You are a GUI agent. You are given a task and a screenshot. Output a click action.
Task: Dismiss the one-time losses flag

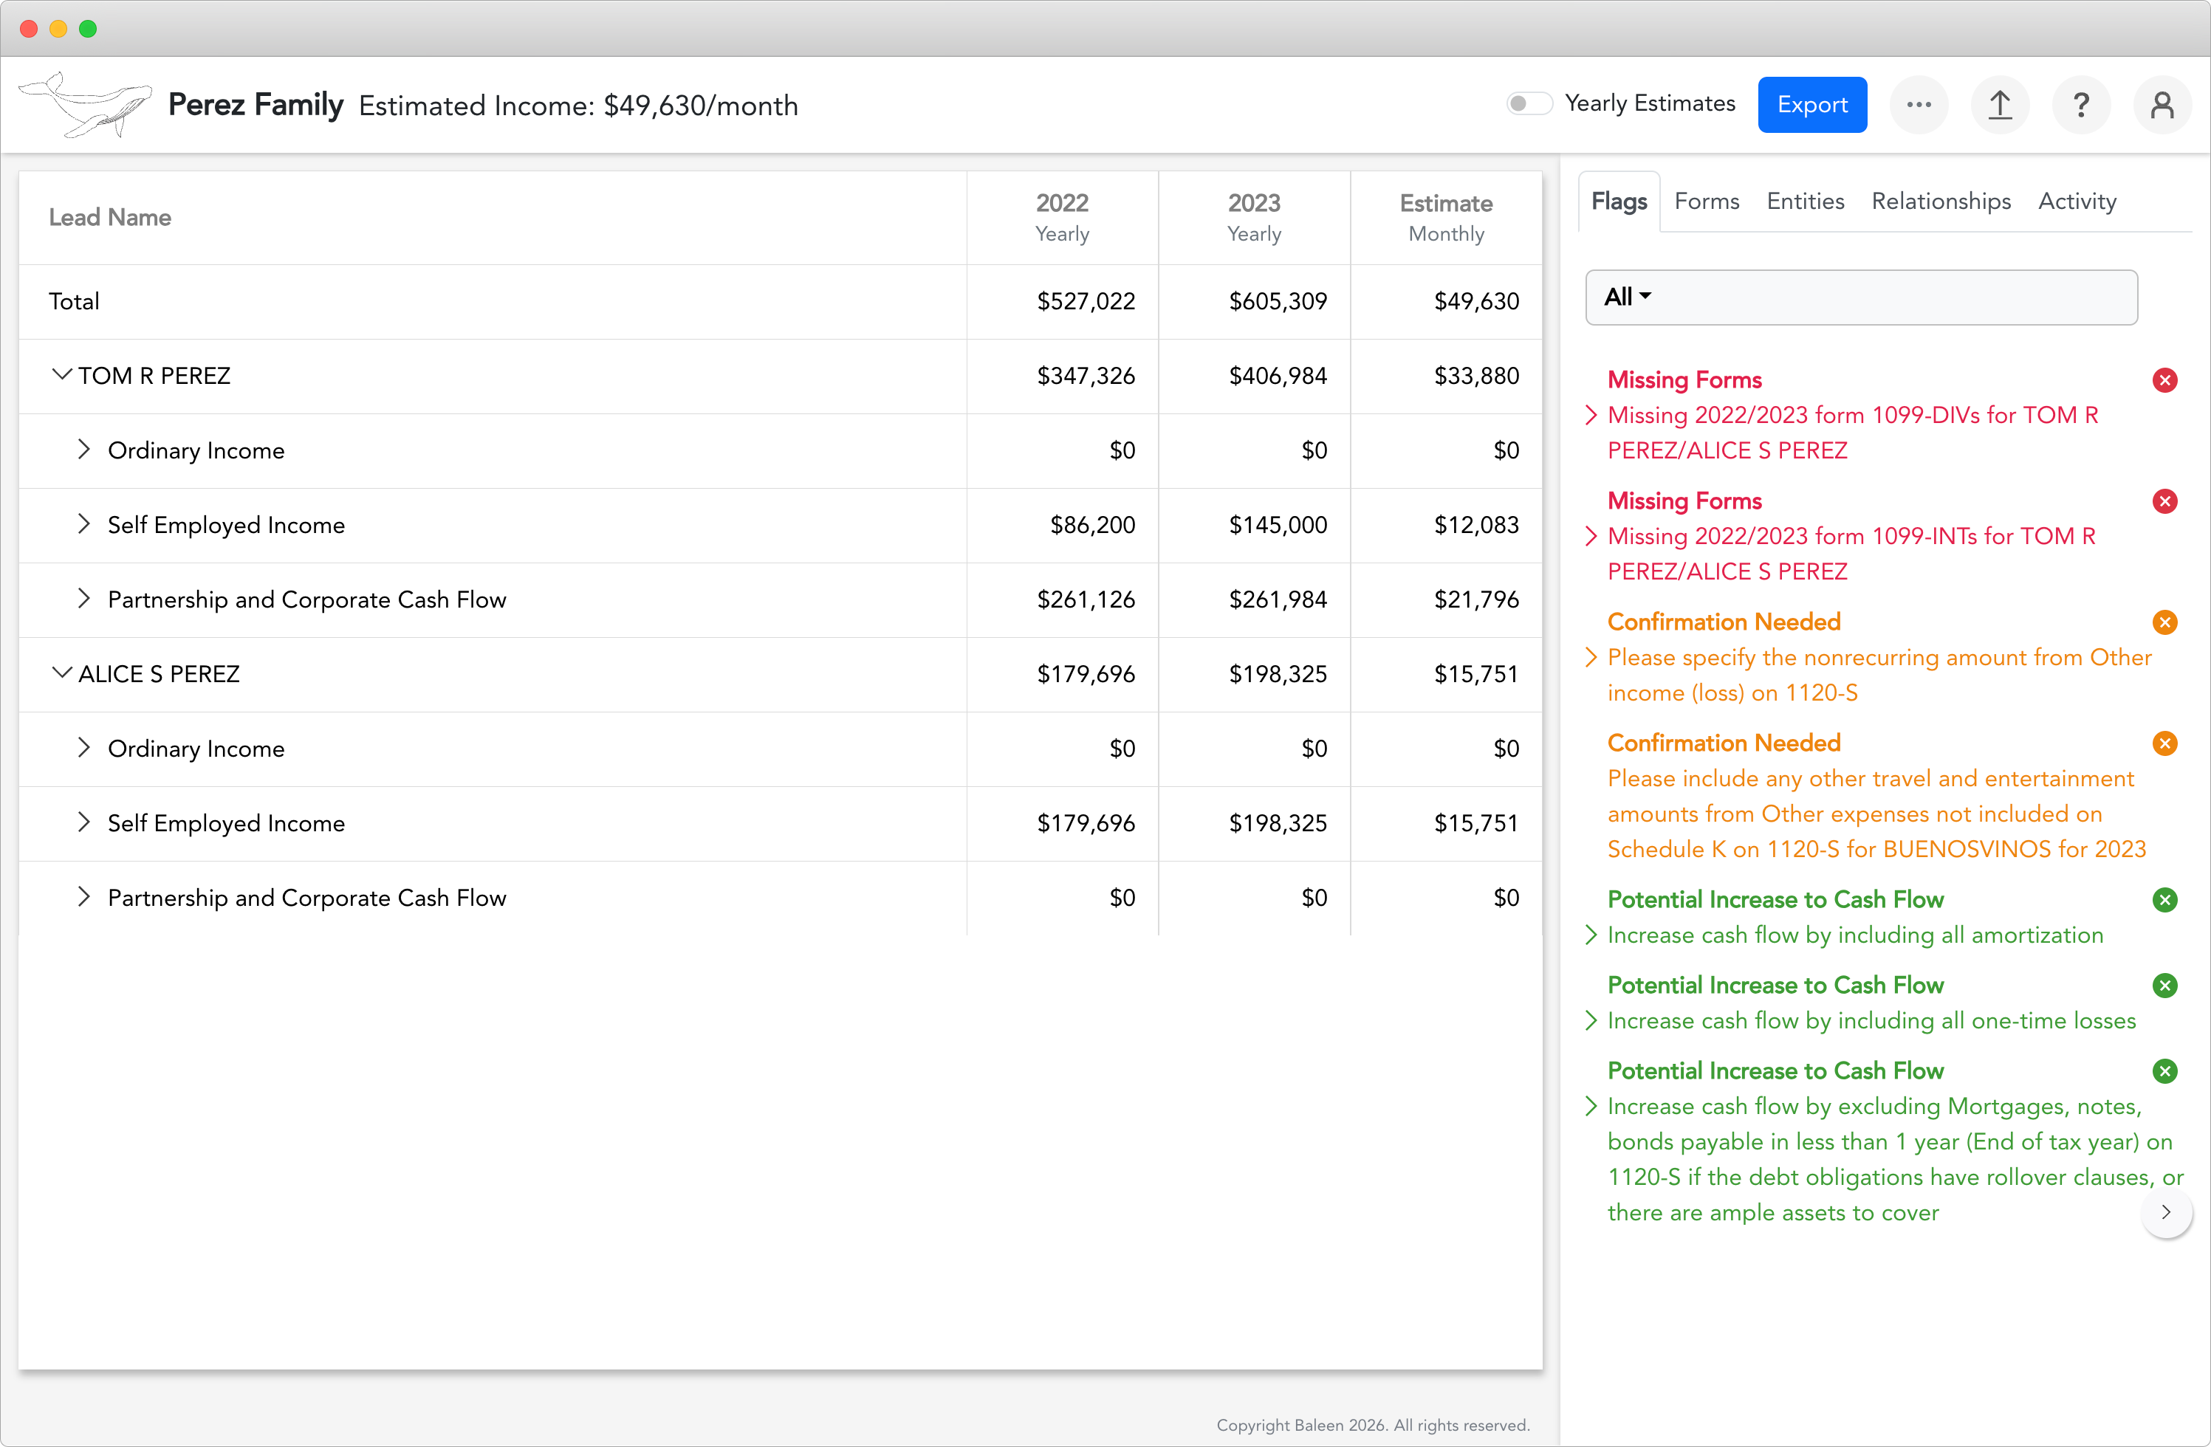2165,985
